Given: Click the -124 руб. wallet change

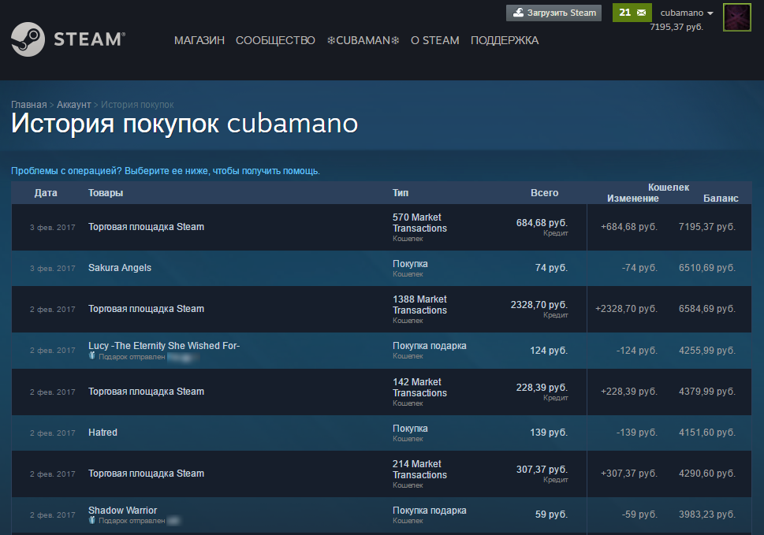Looking at the screenshot, I should (x=637, y=351).
